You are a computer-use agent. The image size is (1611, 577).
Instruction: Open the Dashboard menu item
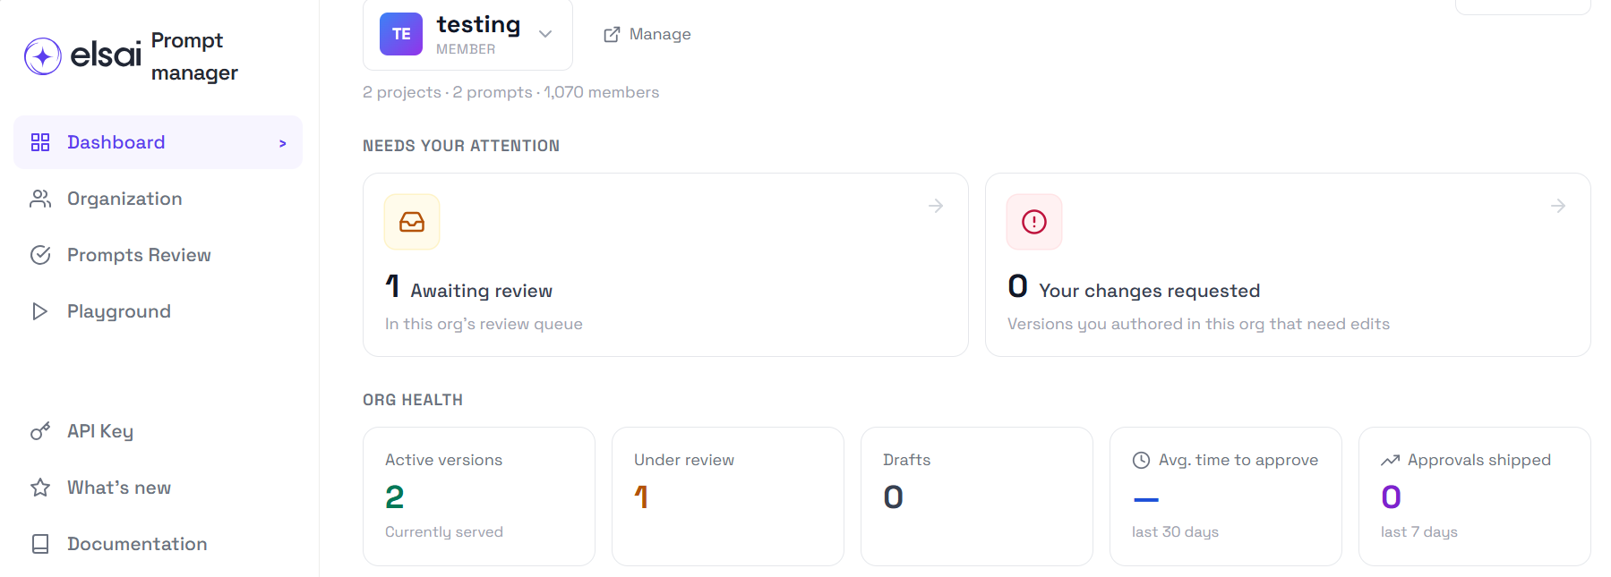coord(158,142)
